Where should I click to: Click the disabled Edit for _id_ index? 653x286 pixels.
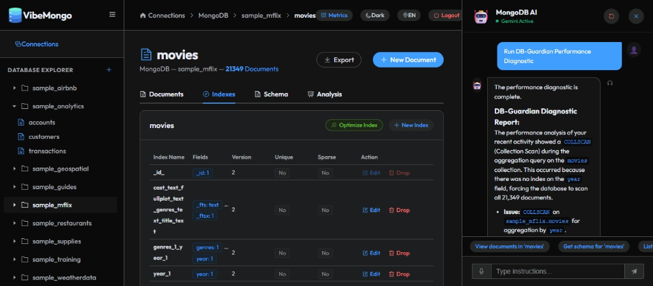pyautogui.click(x=372, y=173)
